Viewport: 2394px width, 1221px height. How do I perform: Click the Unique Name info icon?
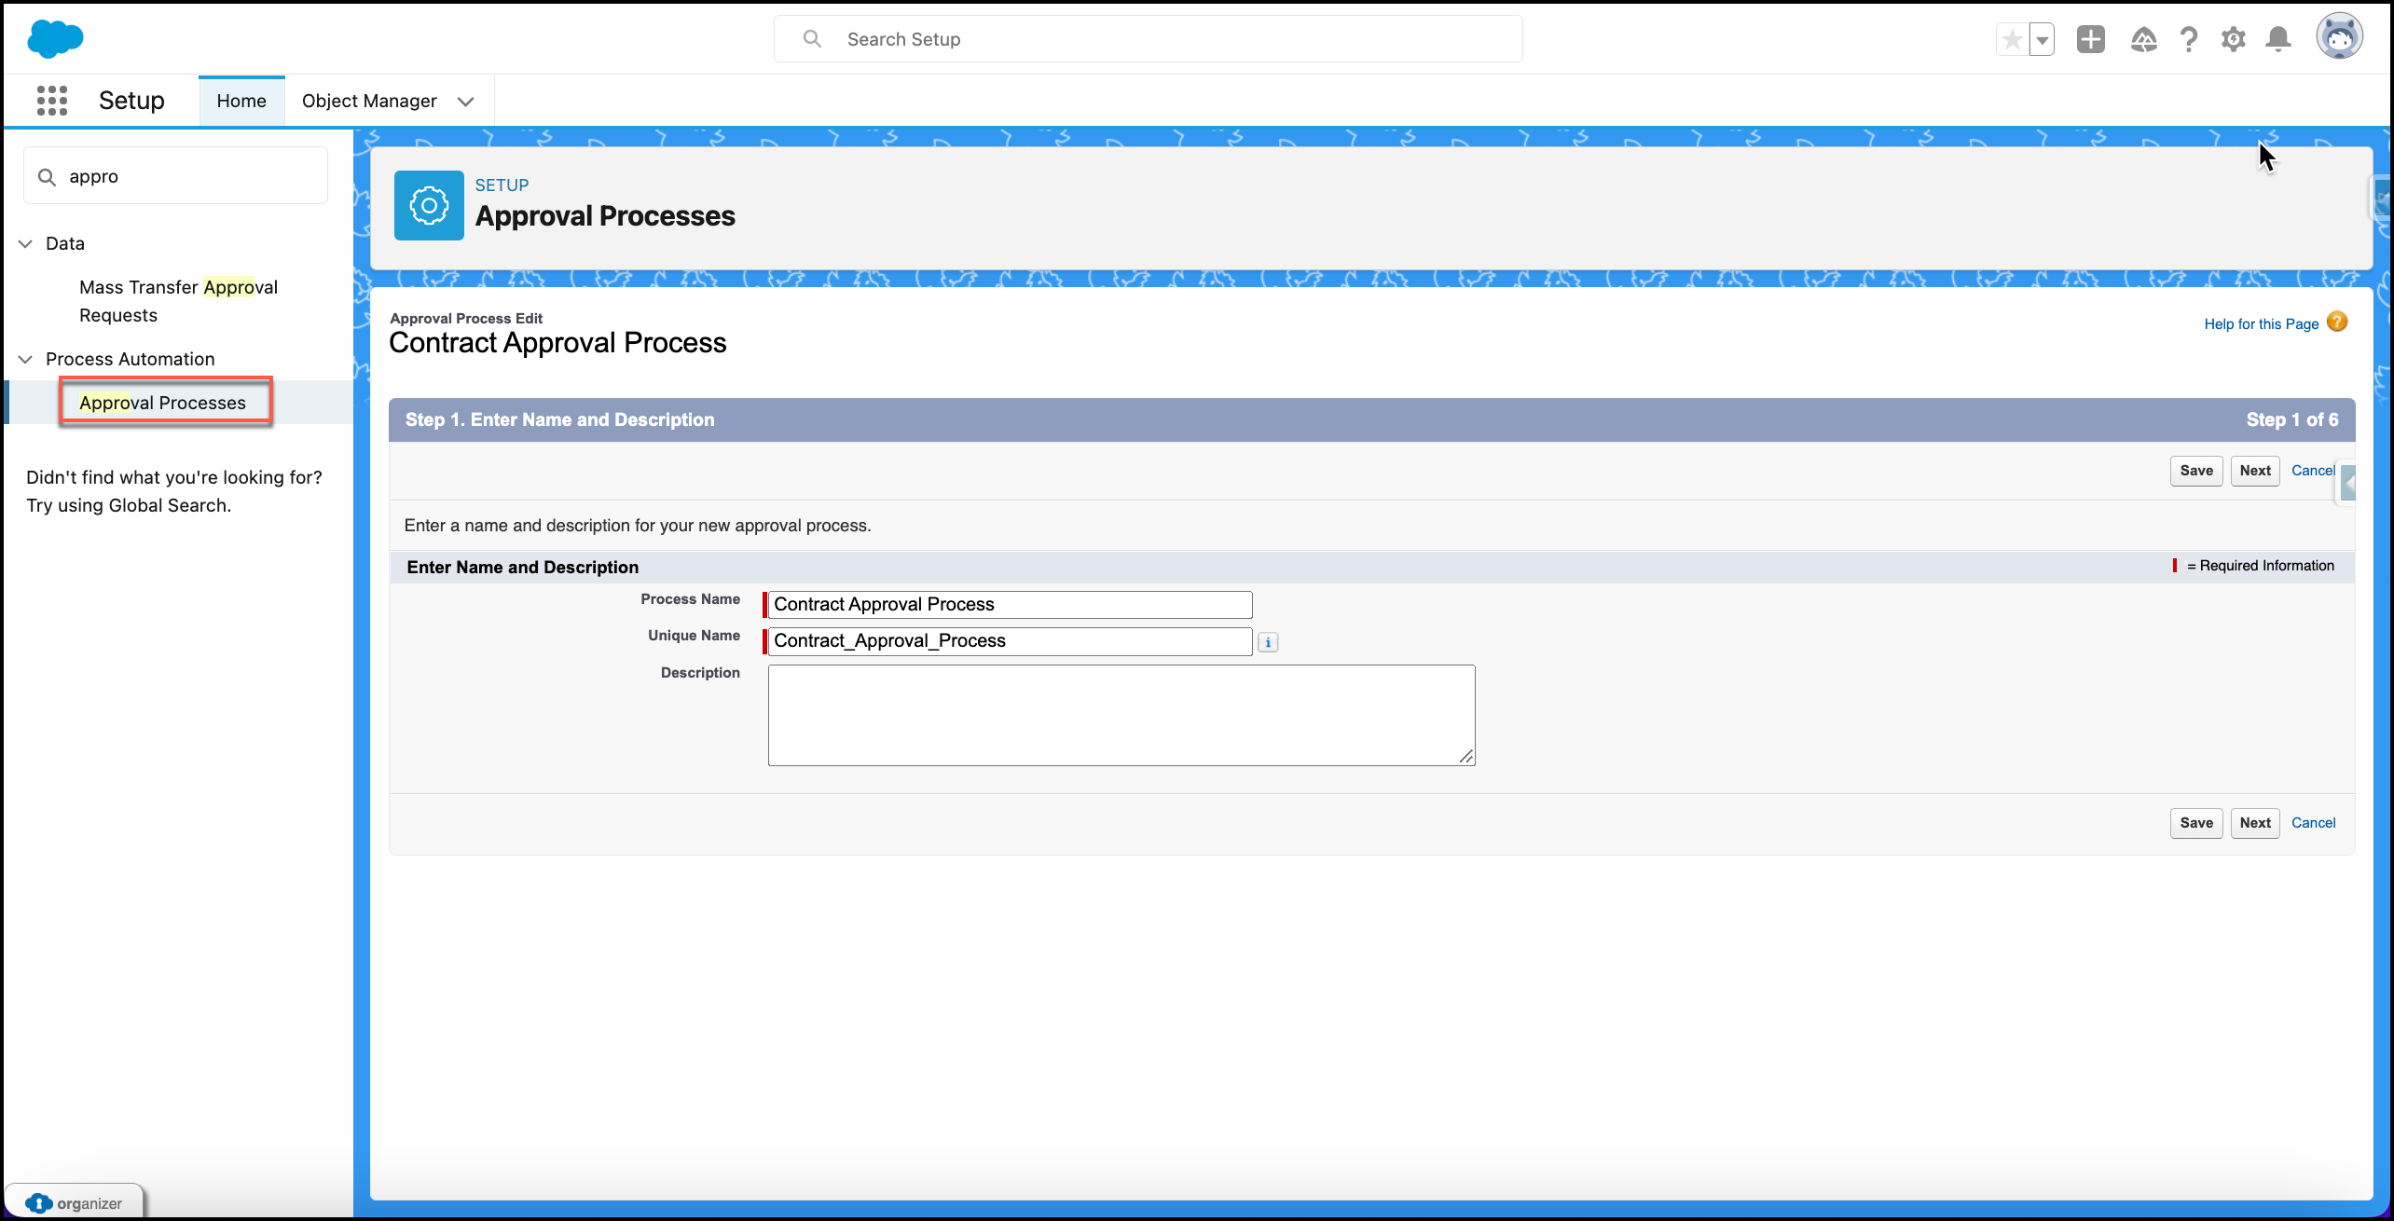pos(1268,642)
